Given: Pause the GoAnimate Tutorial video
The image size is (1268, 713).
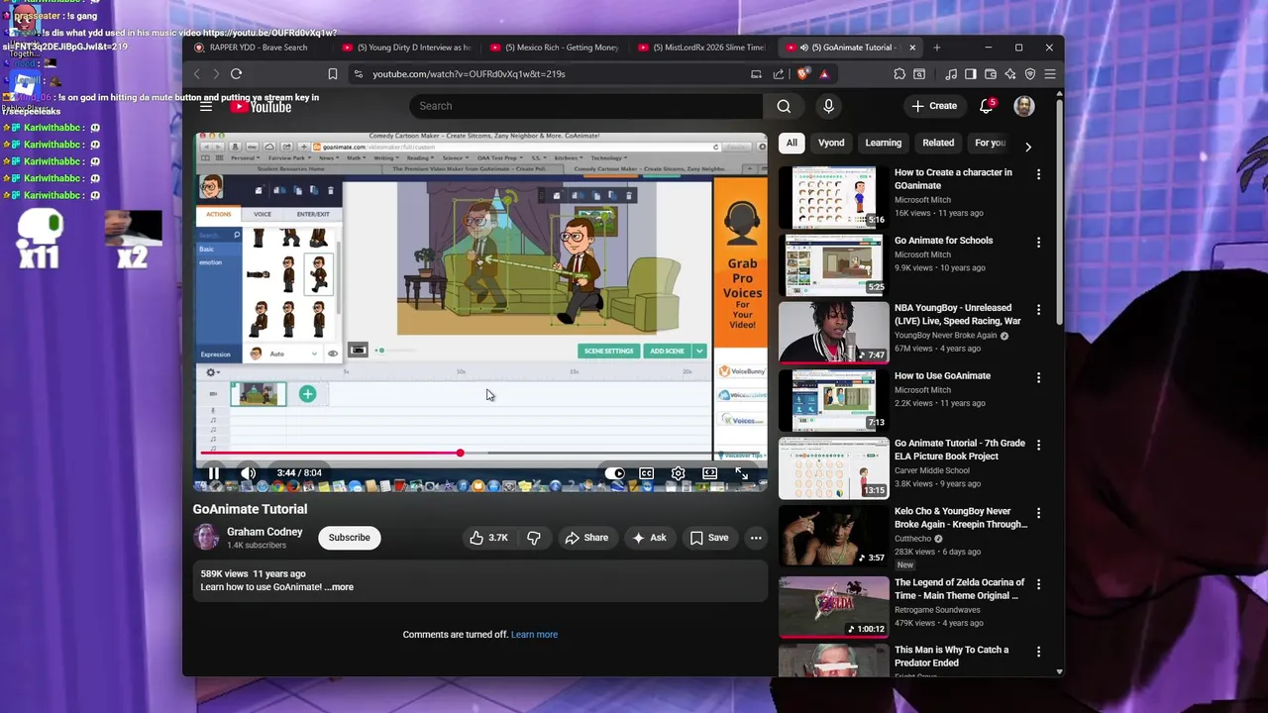Looking at the screenshot, I should 213,473.
